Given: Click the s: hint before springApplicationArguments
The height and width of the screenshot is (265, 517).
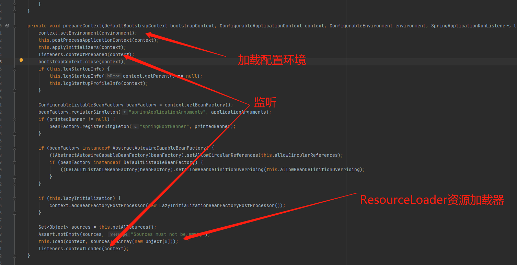Looking at the screenshot, I should pos(124,112).
